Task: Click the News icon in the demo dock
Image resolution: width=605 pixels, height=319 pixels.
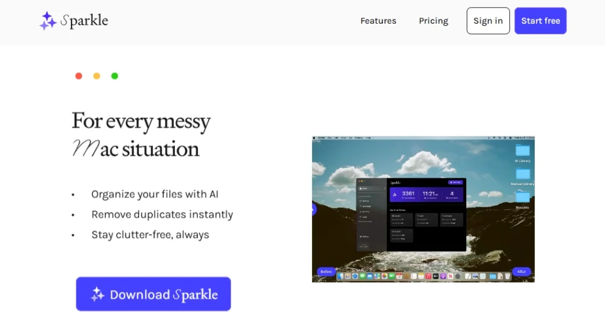Action: [x=450, y=276]
